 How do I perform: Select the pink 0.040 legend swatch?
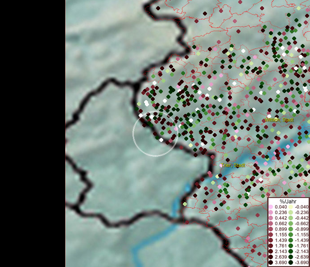pos(271,207)
